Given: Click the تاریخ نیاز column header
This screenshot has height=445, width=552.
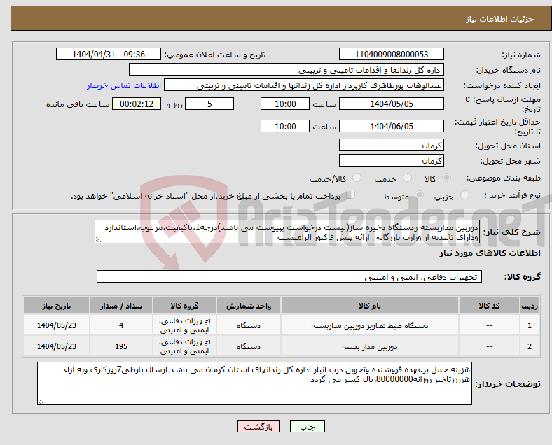Looking at the screenshot, I should point(56,306).
